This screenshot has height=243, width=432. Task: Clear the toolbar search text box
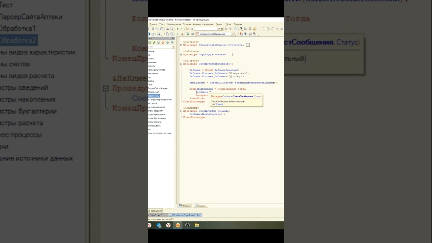(x=222, y=29)
